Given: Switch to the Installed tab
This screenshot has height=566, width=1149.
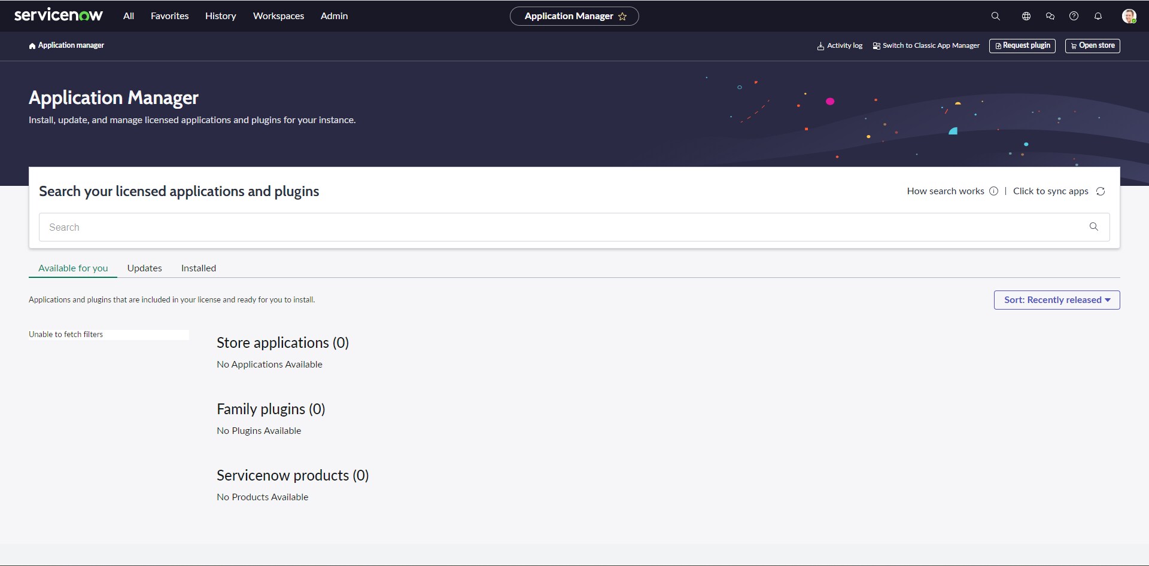Looking at the screenshot, I should 199,268.
